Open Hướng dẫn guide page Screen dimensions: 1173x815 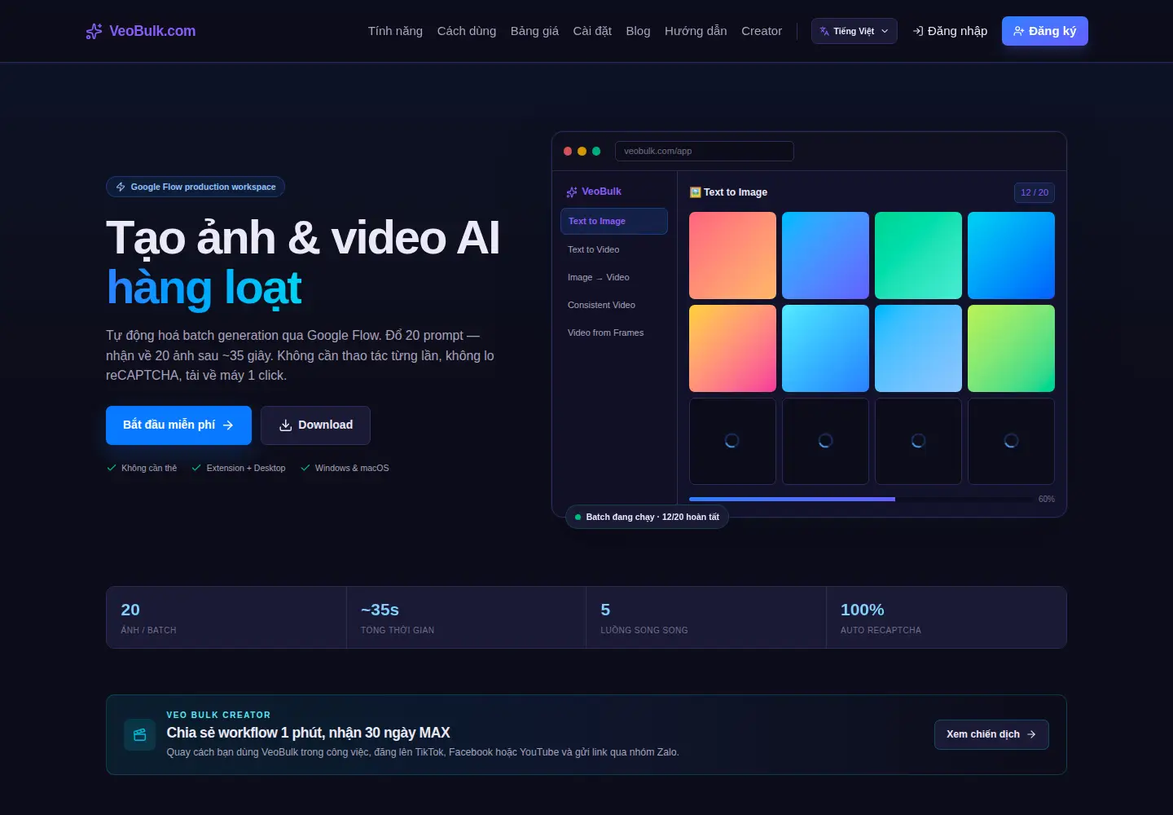tap(696, 31)
